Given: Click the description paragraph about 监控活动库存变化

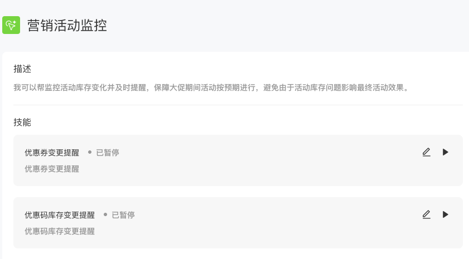Looking at the screenshot, I should pyautogui.click(x=211, y=88).
